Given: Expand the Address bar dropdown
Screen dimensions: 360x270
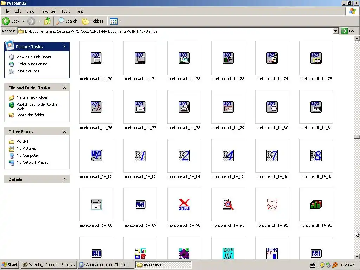Looking at the screenshot, I should tap(336, 31).
